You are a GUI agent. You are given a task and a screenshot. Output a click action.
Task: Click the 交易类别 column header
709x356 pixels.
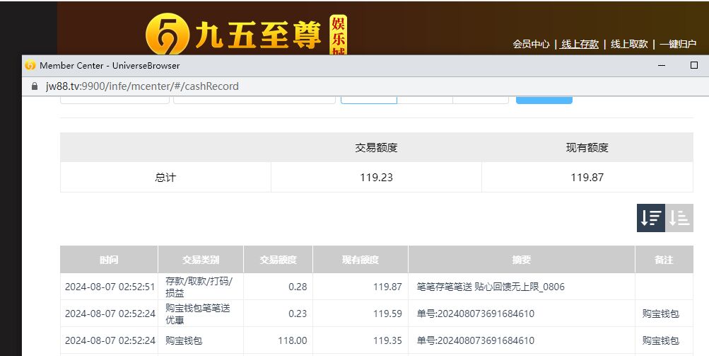(x=201, y=260)
